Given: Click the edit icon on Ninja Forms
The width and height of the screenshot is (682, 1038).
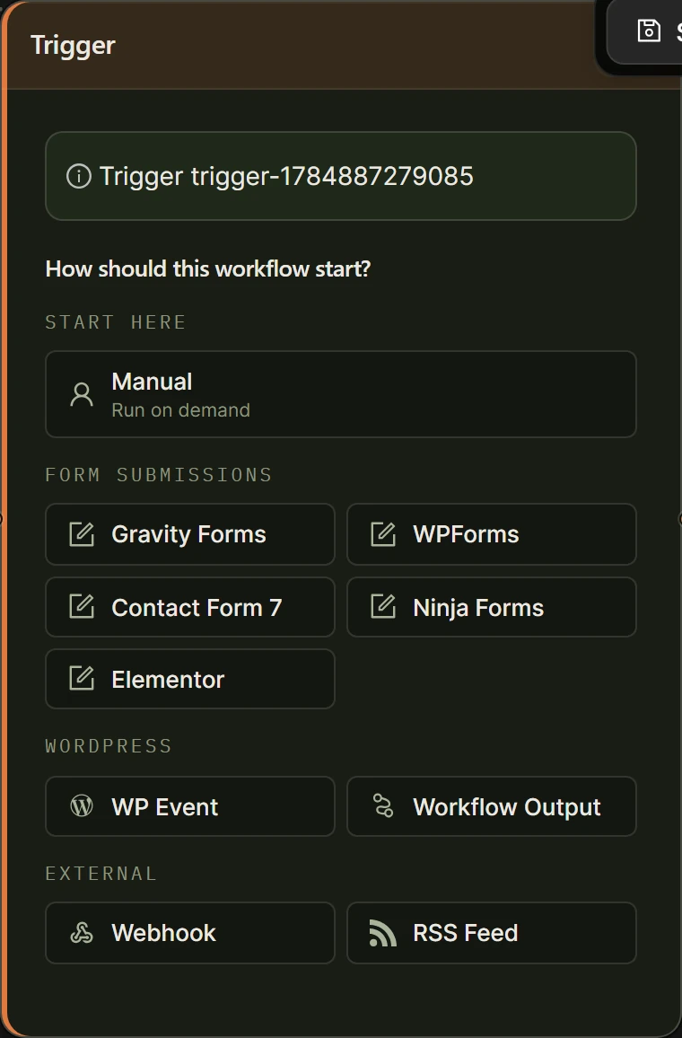Looking at the screenshot, I should (383, 607).
